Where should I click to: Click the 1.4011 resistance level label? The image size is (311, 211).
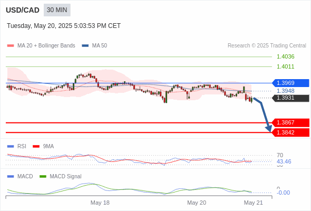point(285,66)
